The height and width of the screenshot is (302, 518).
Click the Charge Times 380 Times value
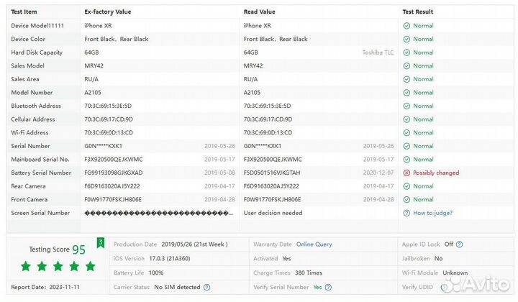[x=309, y=273]
